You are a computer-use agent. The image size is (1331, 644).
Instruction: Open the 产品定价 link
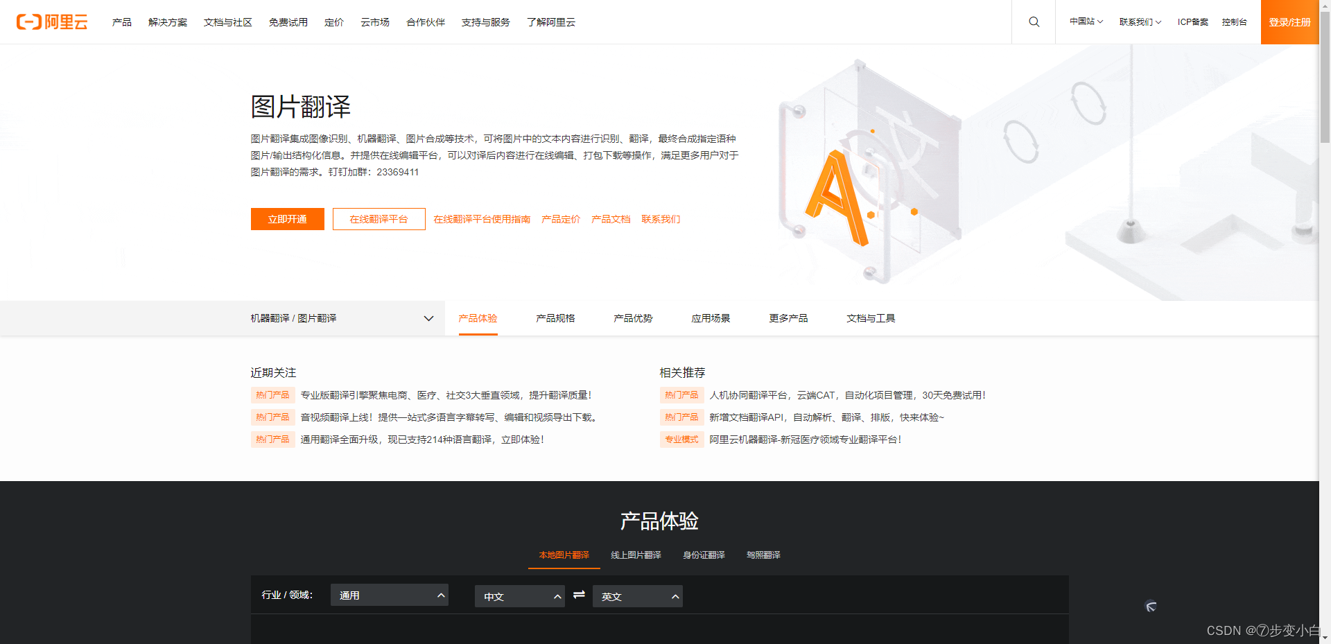point(561,219)
